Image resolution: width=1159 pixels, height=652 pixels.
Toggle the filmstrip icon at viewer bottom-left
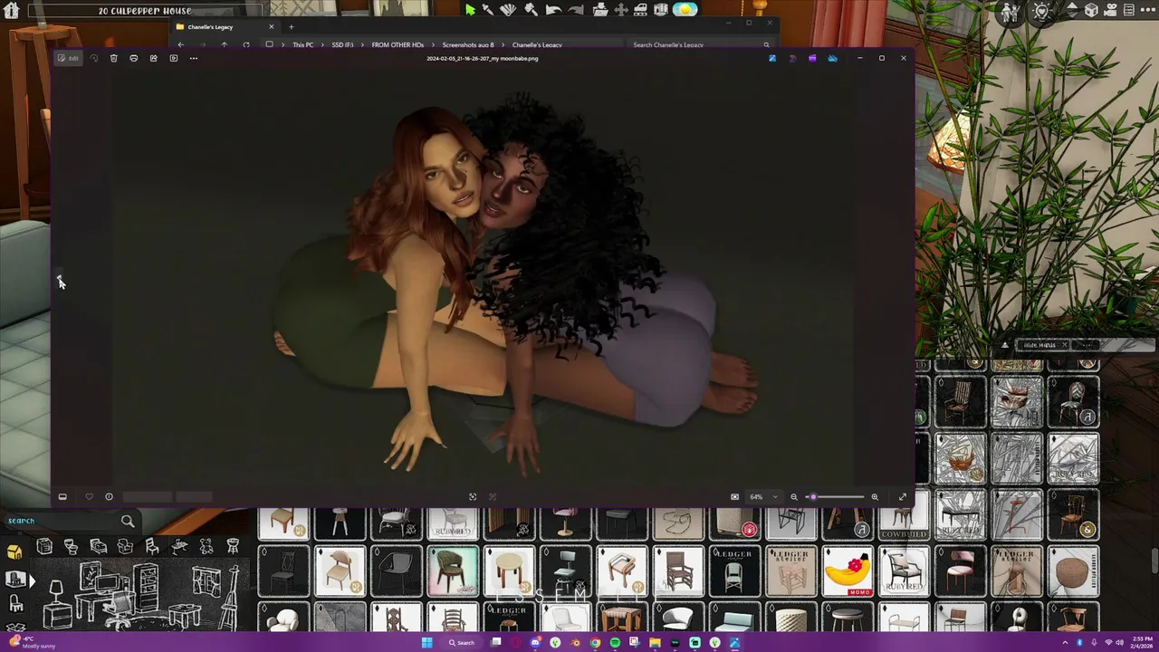pos(62,496)
